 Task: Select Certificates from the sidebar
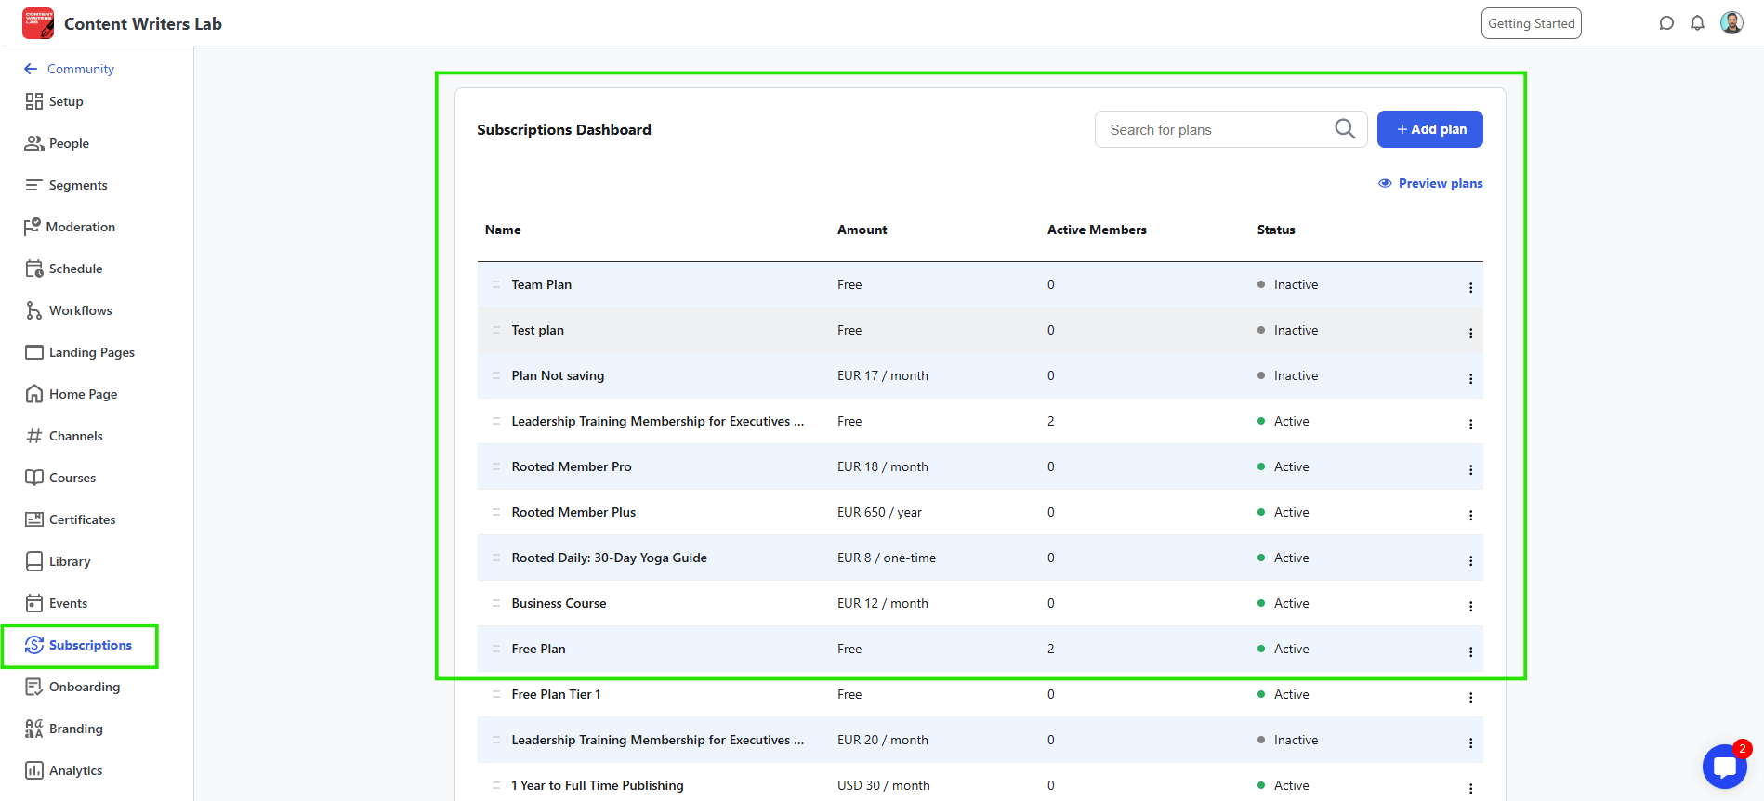[82, 519]
